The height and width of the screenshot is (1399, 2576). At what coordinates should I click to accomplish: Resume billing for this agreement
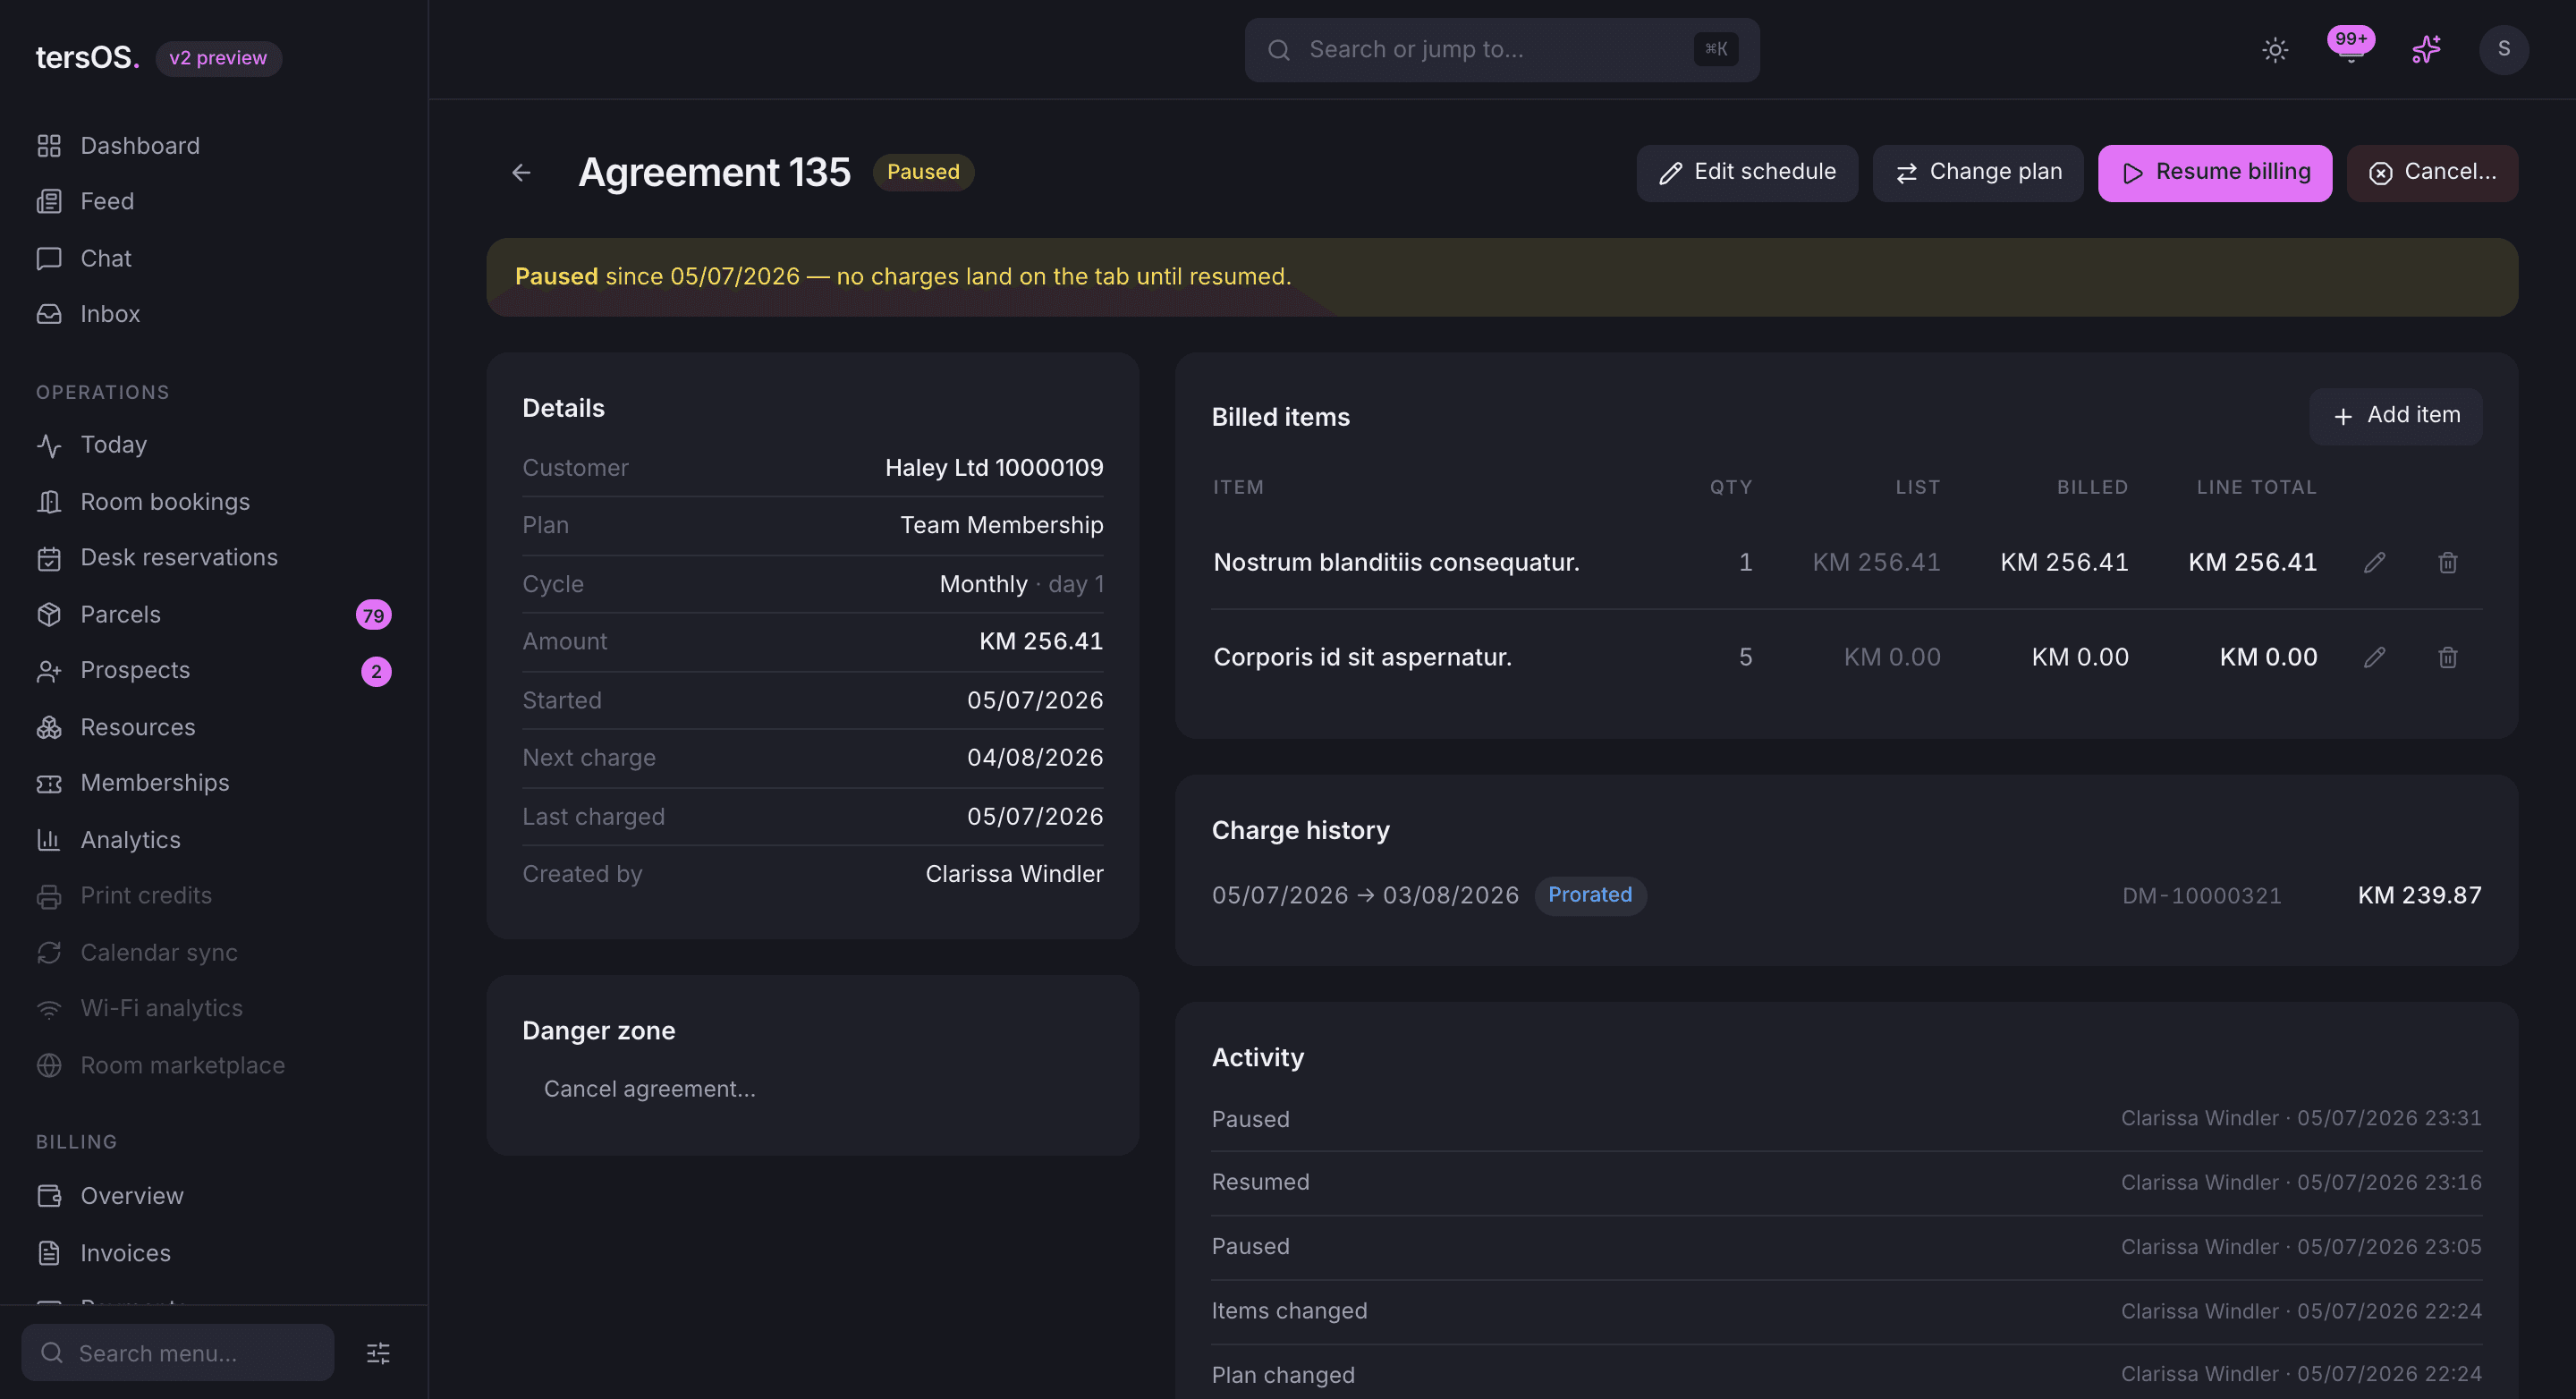tap(2214, 173)
